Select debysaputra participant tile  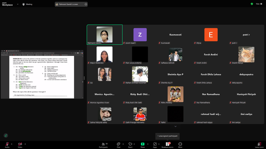246,74
